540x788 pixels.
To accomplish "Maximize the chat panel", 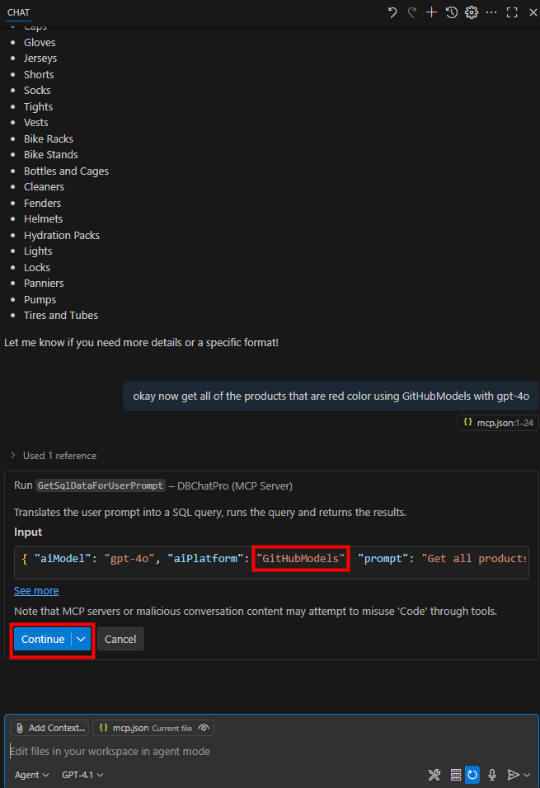I will pos(512,12).
